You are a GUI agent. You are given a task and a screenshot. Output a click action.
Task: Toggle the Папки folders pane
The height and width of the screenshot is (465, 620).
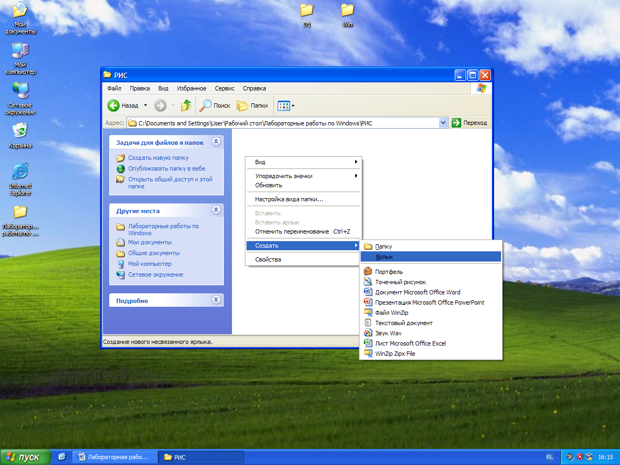point(252,105)
